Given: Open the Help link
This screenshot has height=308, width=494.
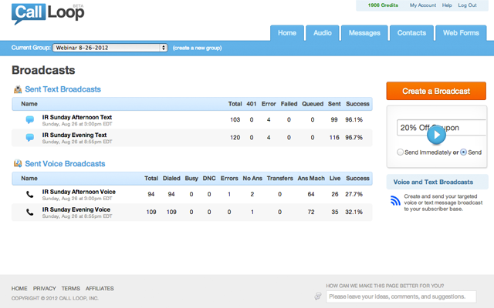Looking at the screenshot, I should coord(447,5).
